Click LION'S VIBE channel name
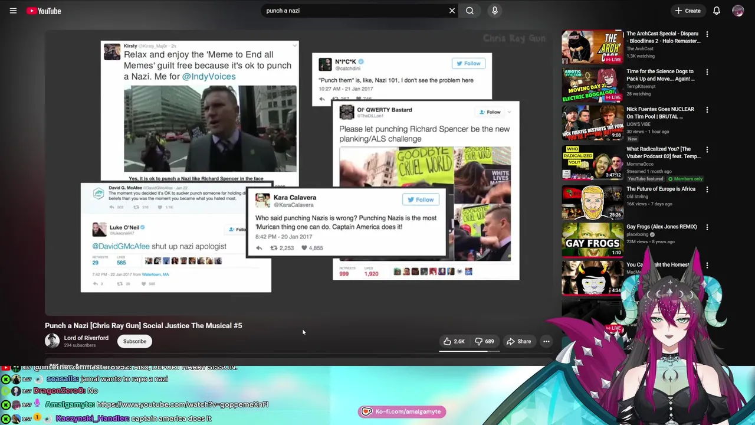The image size is (755, 425). click(640, 124)
